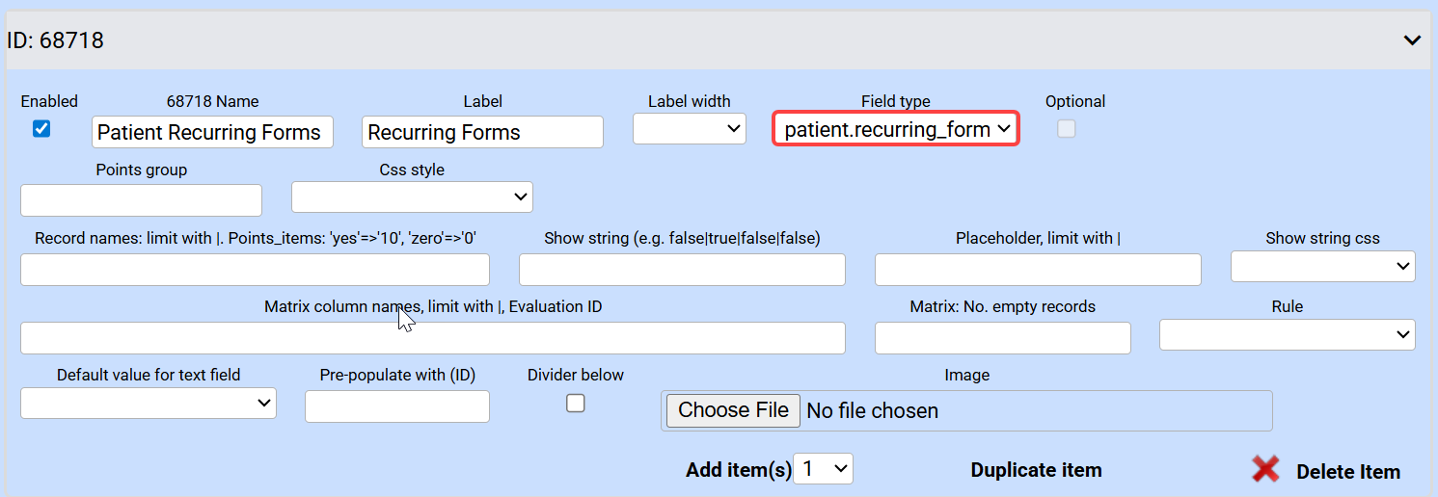The height and width of the screenshot is (497, 1438).
Task: Toggle the Optional checkbox
Action: coord(1066,128)
